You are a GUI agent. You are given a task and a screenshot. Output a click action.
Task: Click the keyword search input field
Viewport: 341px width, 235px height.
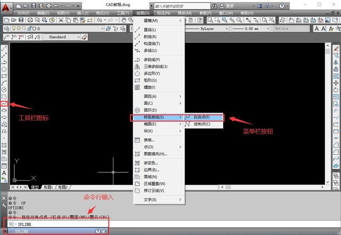[182, 6]
